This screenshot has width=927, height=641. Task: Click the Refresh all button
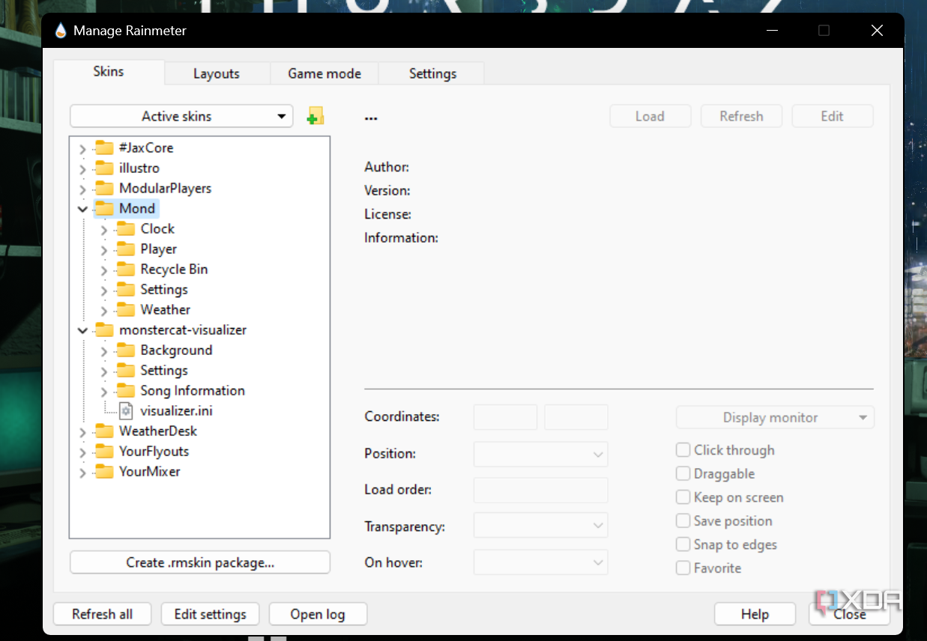tap(103, 614)
